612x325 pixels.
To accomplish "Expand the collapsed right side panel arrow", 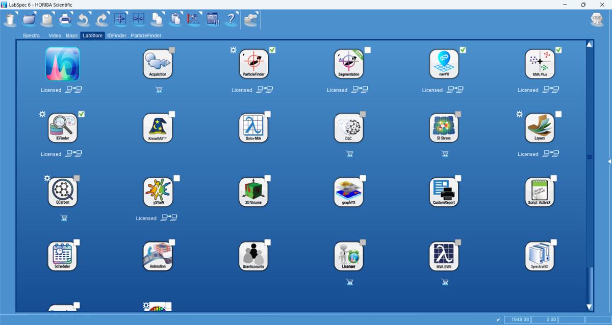I will tap(609, 161).
